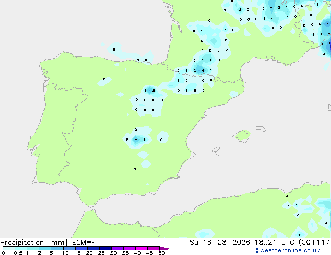Select the 2–5 mm legend color swatch
The image size is (331, 255).
pyautogui.click(x=45, y=248)
